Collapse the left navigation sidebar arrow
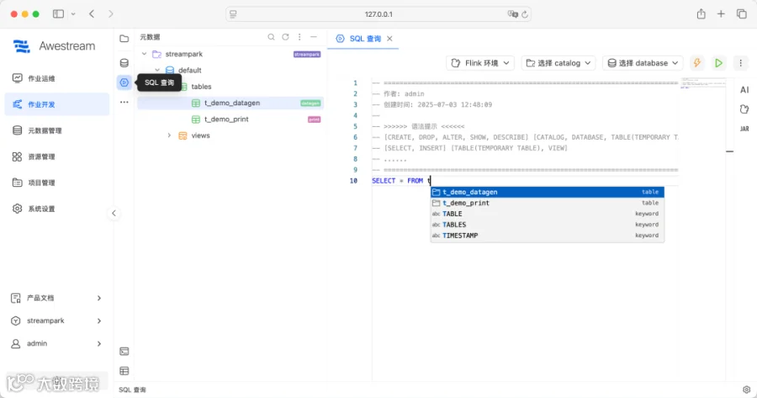 pos(114,213)
